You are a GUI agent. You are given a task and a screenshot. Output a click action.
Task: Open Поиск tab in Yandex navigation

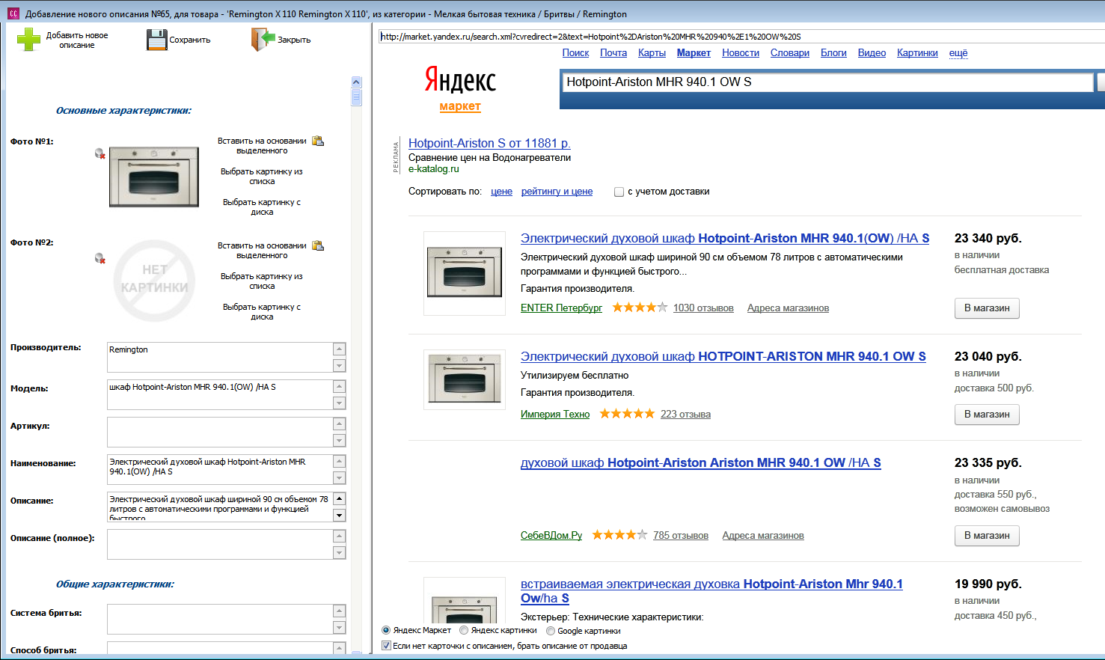tap(575, 52)
